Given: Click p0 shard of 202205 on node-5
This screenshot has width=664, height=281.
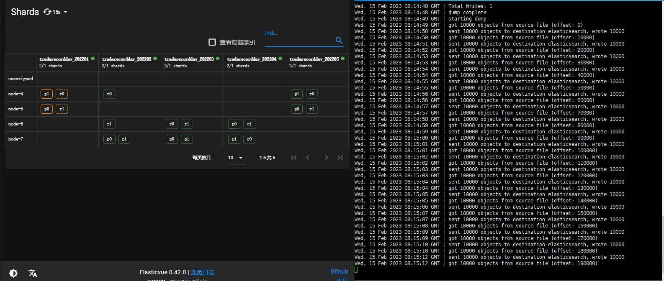Looking at the screenshot, I should [x=296, y=109].
